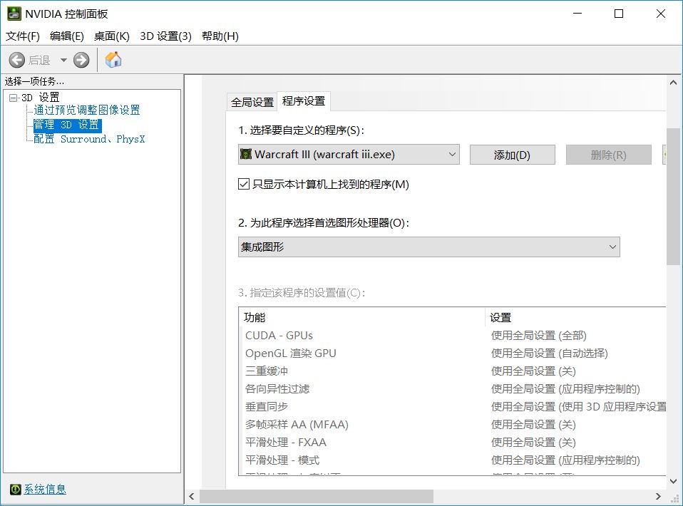
Task: Maximize the NVIDIA Control Panel window
Action: (x=619, y=14)
